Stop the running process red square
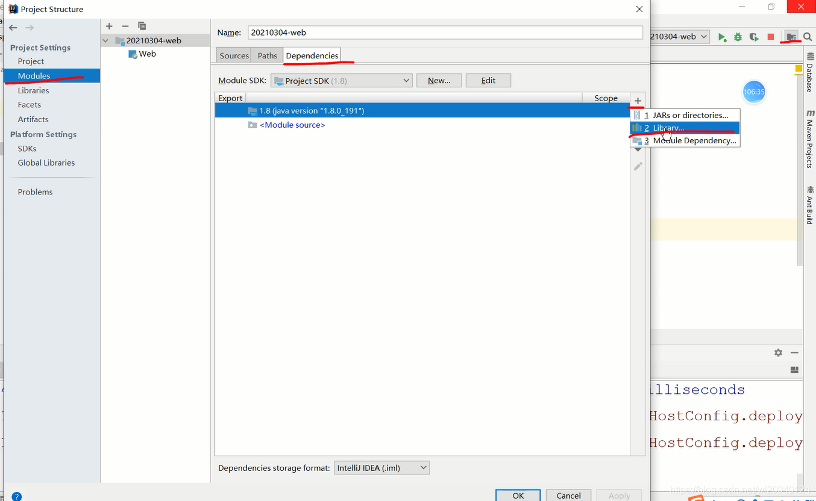 coord(770,37)
